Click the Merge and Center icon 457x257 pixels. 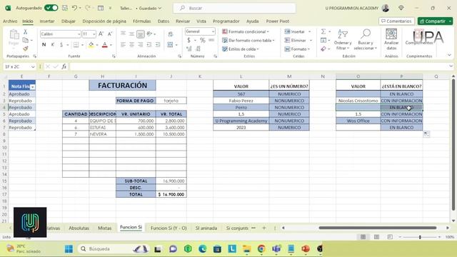pyautogui.click(x=170, y=44)
